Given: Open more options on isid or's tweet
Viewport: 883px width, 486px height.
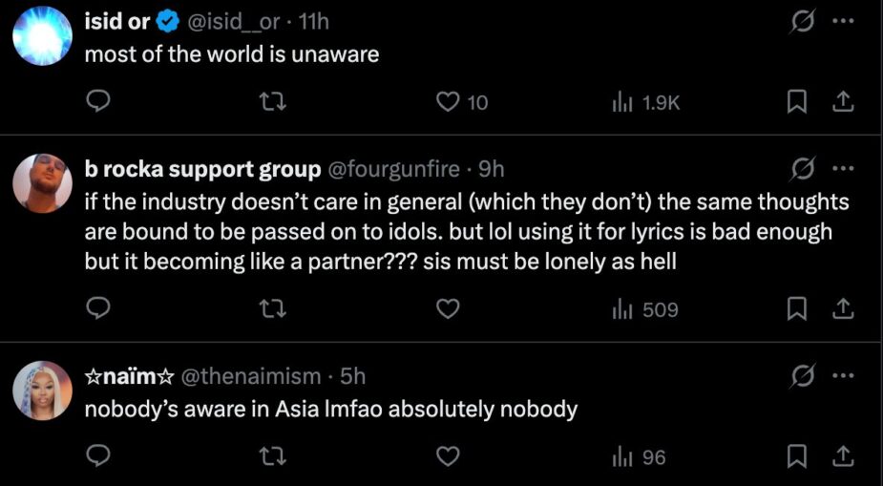Looking at the screenshot, I should (839, 20).
